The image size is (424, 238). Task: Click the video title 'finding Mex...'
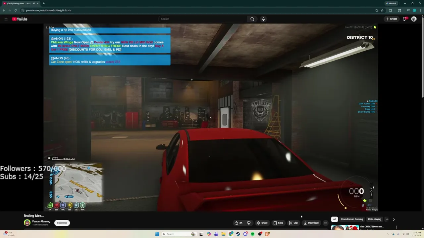tap(34, 216)
